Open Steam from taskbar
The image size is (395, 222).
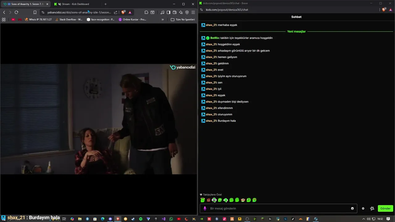pos(133,219)
